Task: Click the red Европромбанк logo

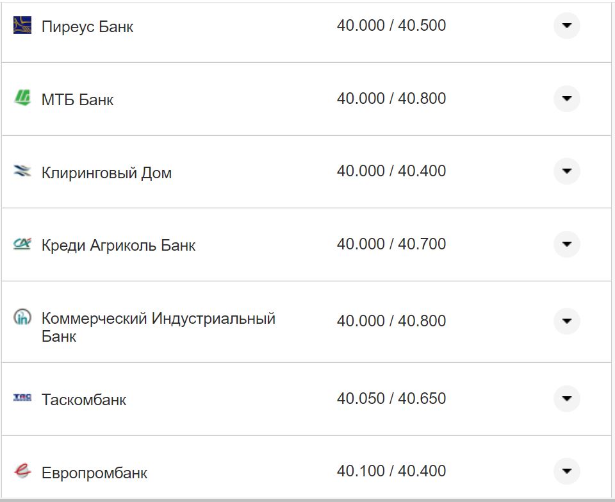Action: (x=21, y=470)
